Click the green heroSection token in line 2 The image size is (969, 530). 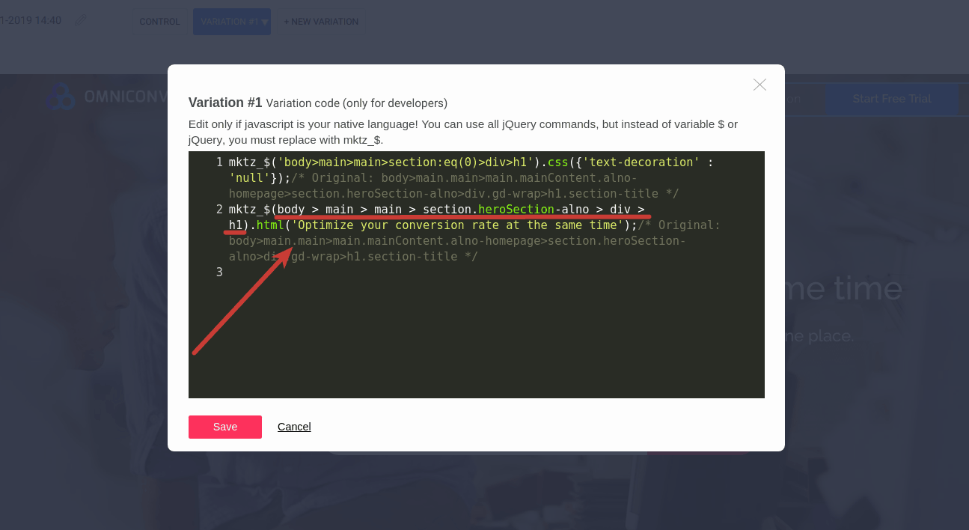tap(516, 210)
